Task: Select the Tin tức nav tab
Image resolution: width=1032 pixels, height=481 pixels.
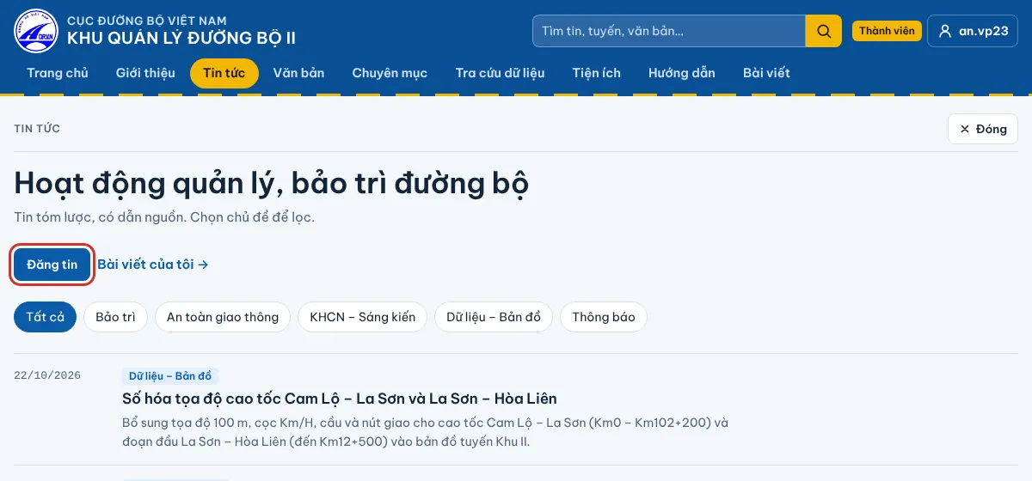Action: (x=224, y=73)
